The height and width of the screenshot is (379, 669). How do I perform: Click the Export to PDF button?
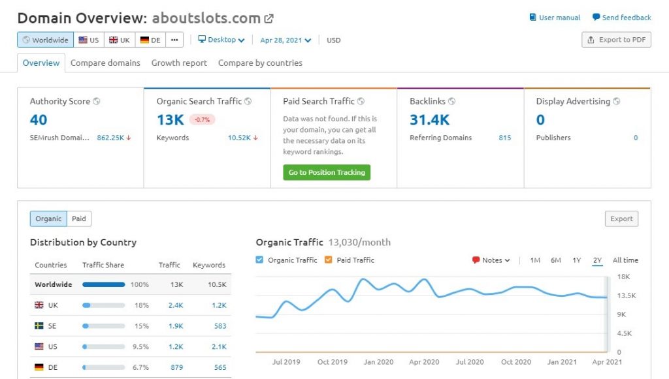(x=616, y=40)
